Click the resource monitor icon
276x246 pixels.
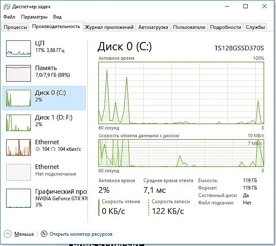44,234
